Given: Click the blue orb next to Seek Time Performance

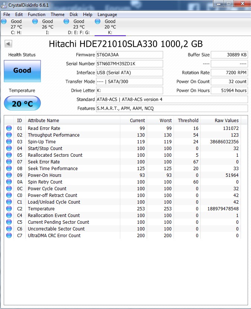Looking at the screenshot, I should click(x=9, y=168).
